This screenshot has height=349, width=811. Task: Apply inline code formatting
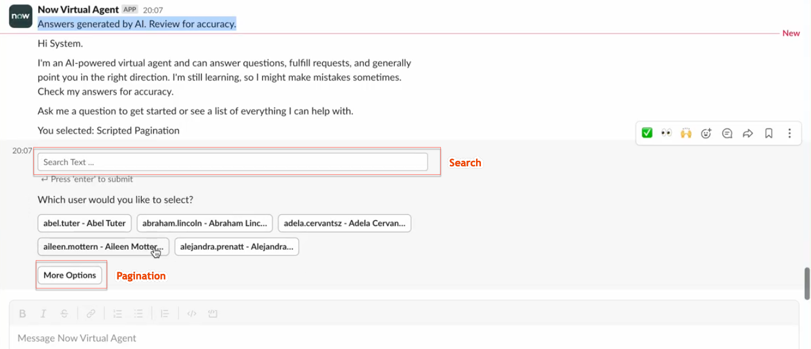click(x=191, y=313)
